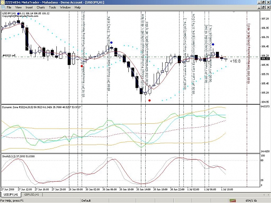Switch to the GBPUSD,H1 chart tab

pyautogui.click(x=32, y=194)
